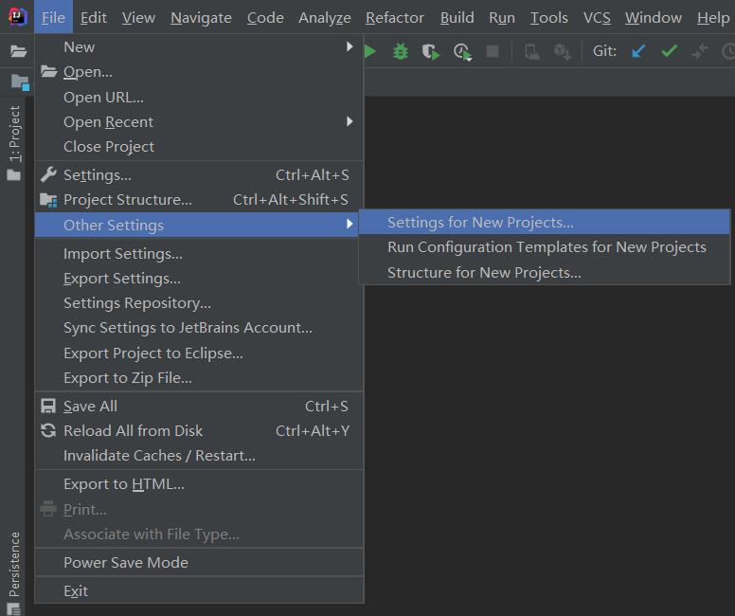Viewport: 735px width, 616px height.
Task: Select Export to HTML... entry
Action: 199,483
